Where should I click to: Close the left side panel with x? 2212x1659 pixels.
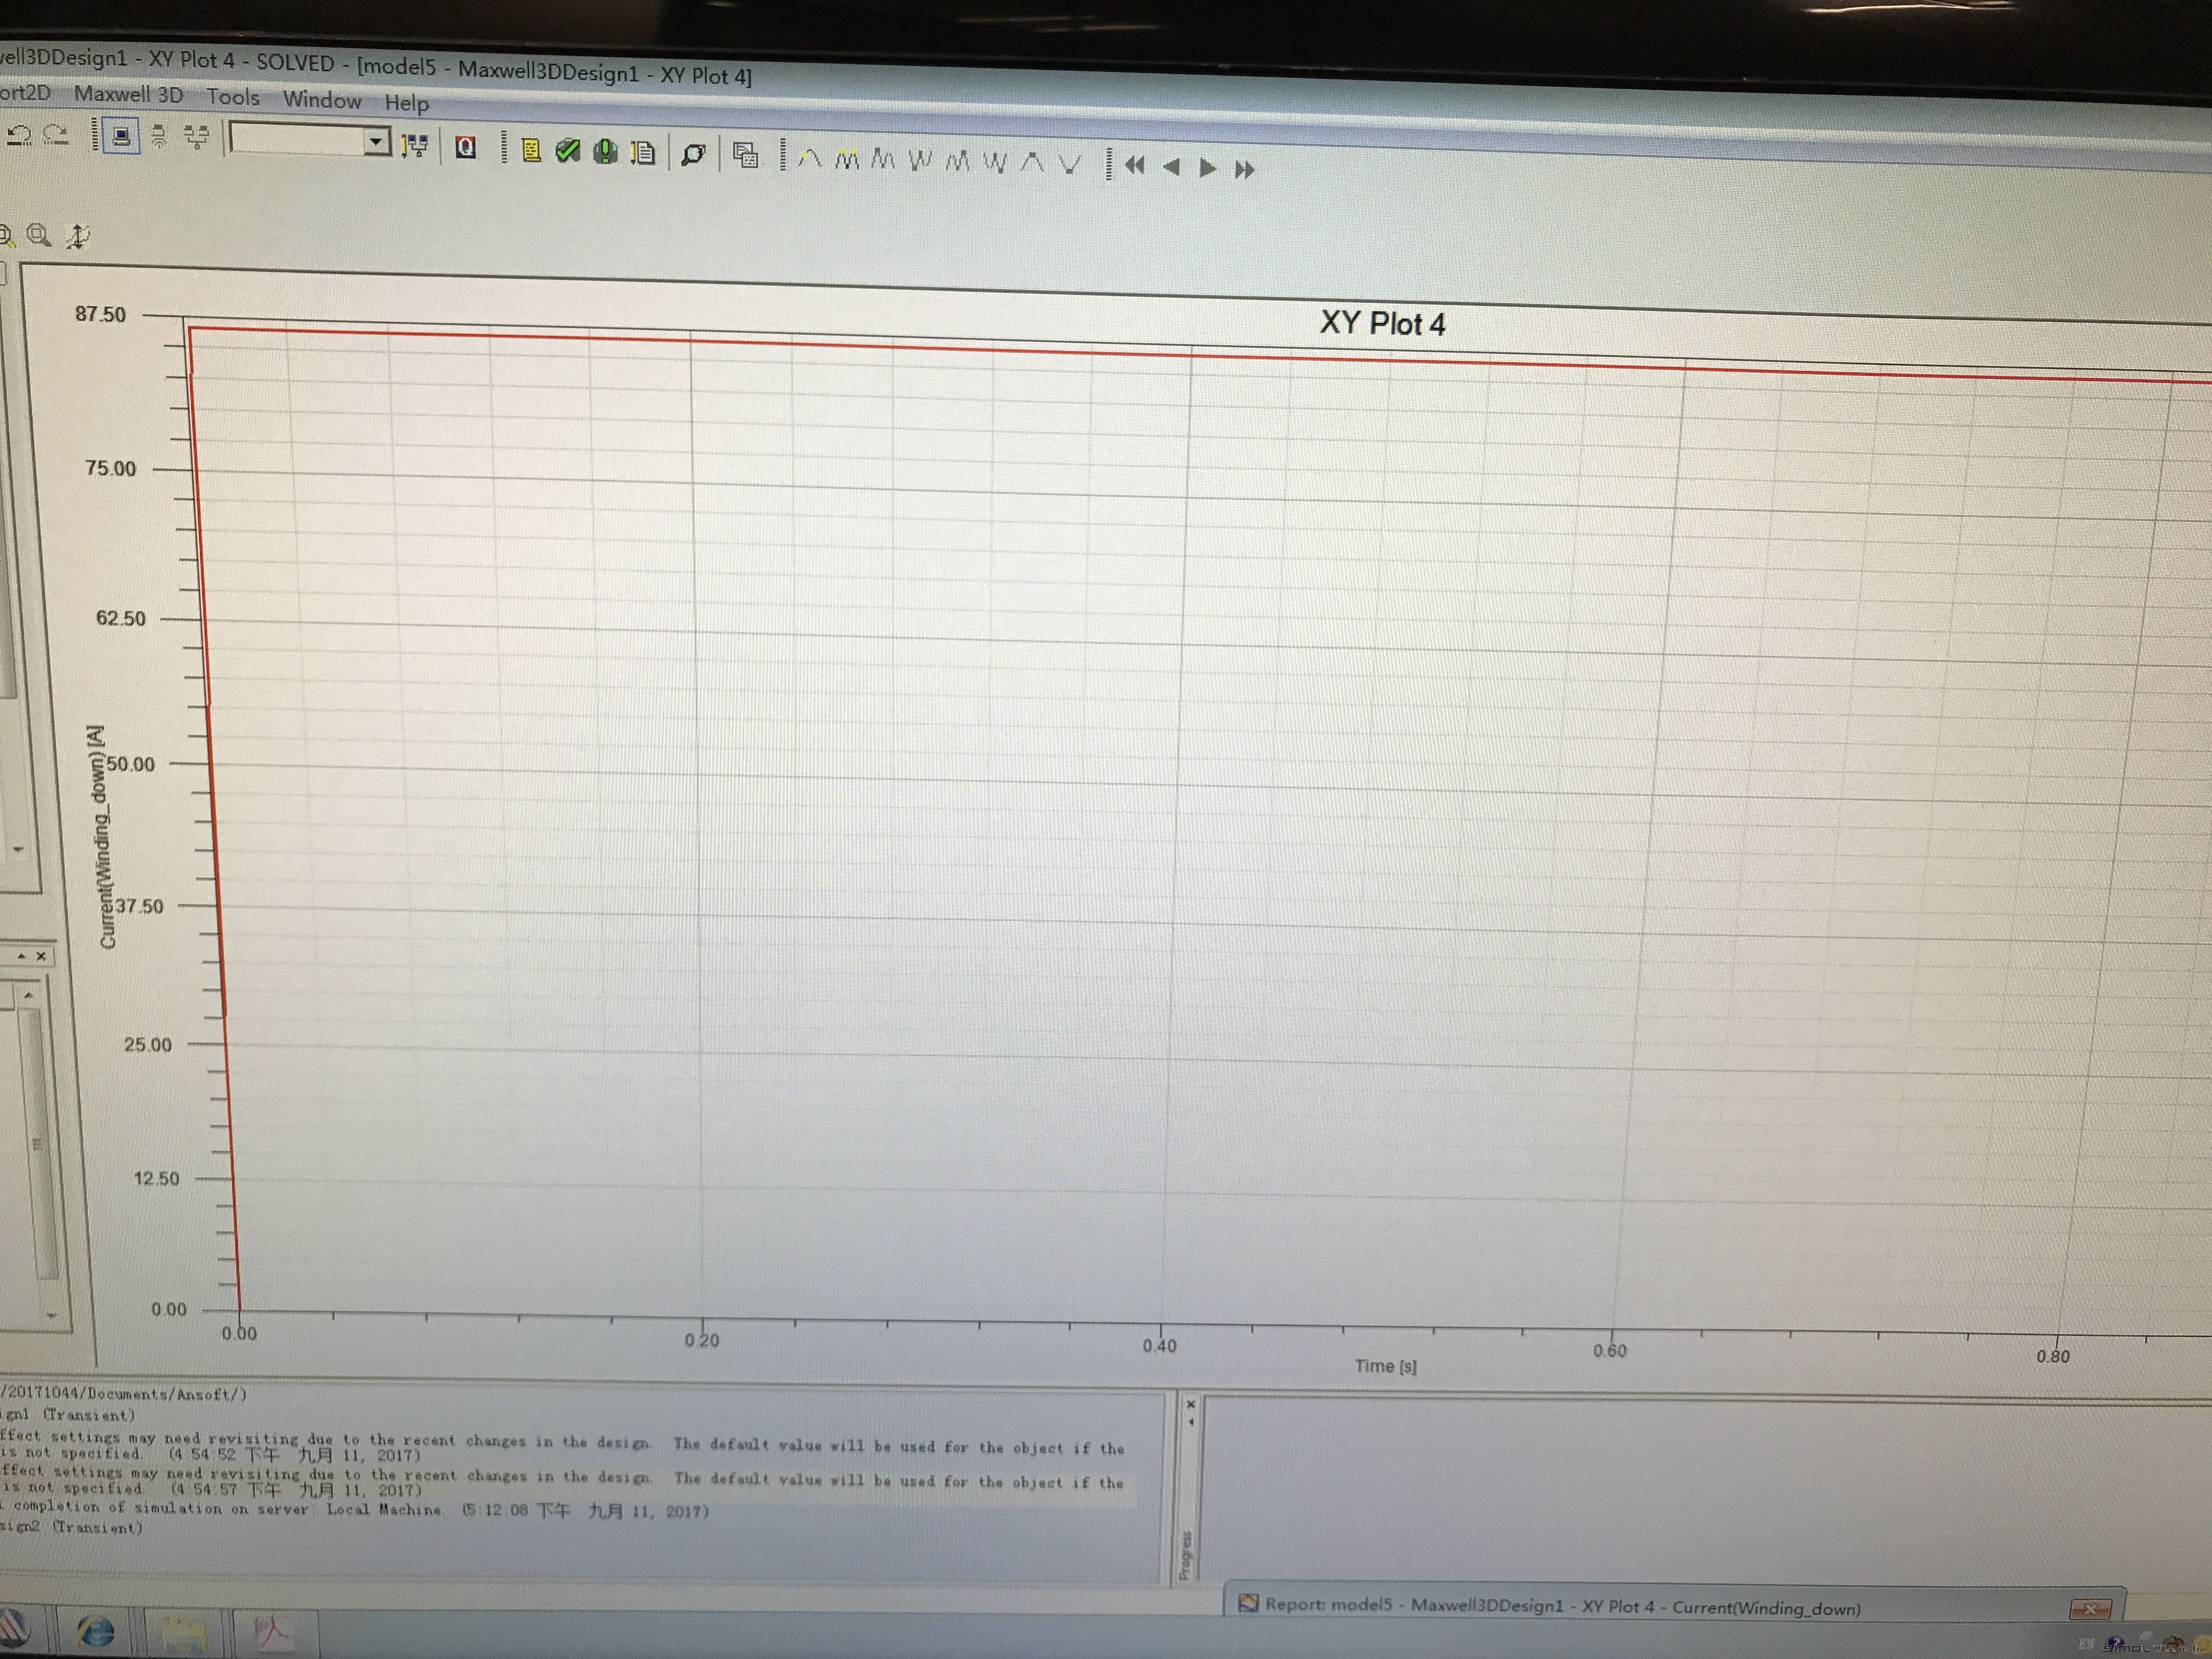coord(41,956)
